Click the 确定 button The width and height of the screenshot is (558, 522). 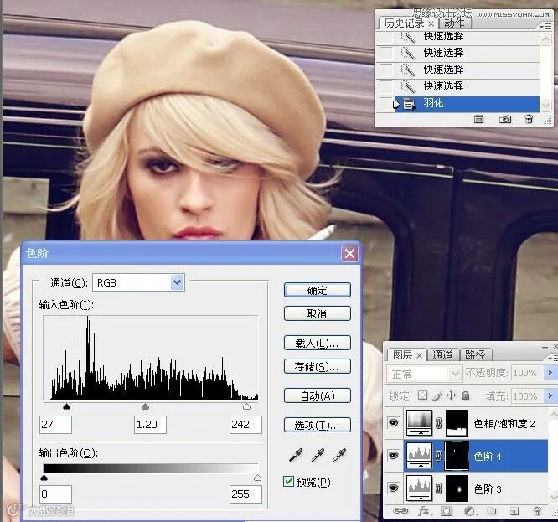tap(317, 290)
